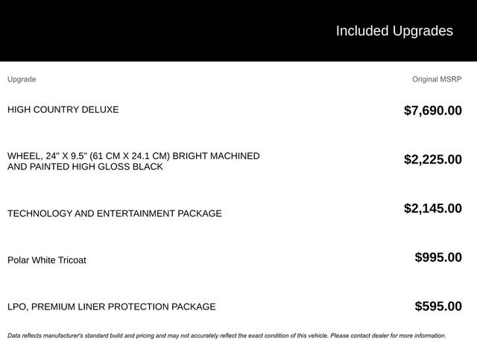Click the $7,690.00 price
This screenshot has width=477, height=358.
point(432,111)
